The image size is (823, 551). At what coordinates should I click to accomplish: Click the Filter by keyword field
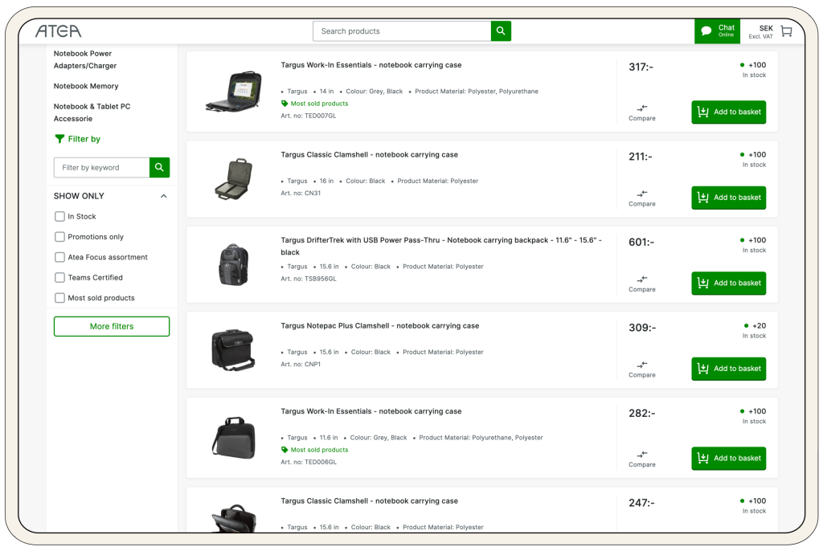(x=102, y=168)
